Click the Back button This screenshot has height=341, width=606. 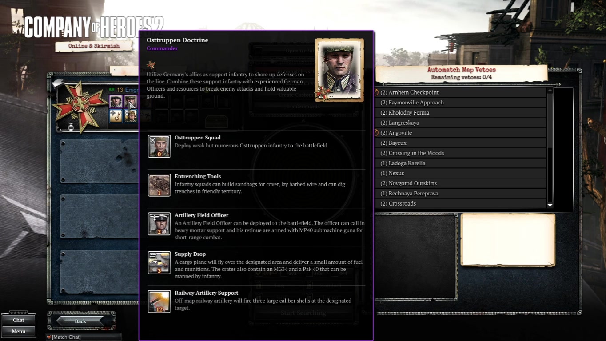(80, 321)
